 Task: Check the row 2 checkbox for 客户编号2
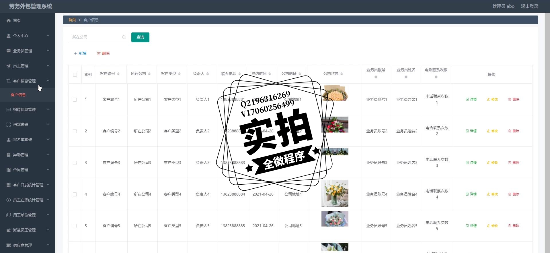75,131
